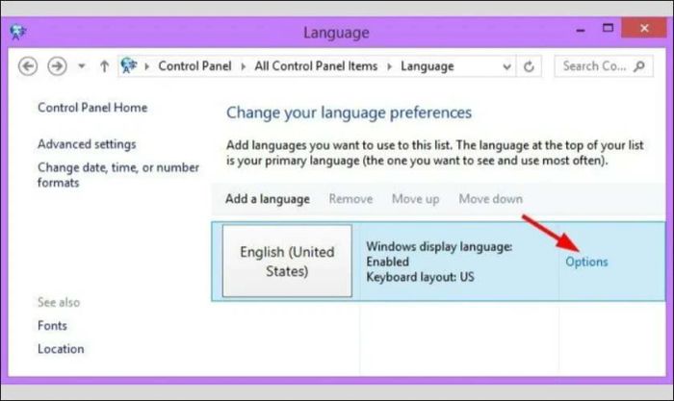The height and width of the screenshot is (401, 674).
Task: Open the address bar history dropdown
Action: tap(506, 66)
